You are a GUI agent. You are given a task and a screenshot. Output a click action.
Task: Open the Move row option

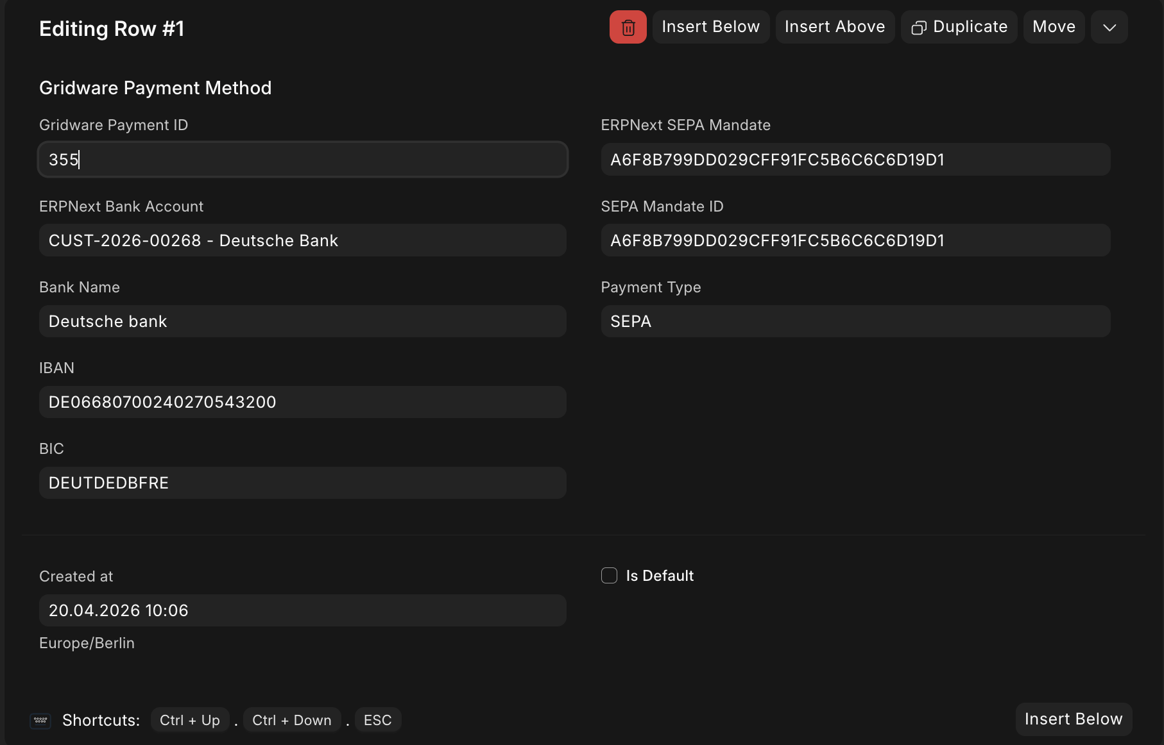[1054, 27]
